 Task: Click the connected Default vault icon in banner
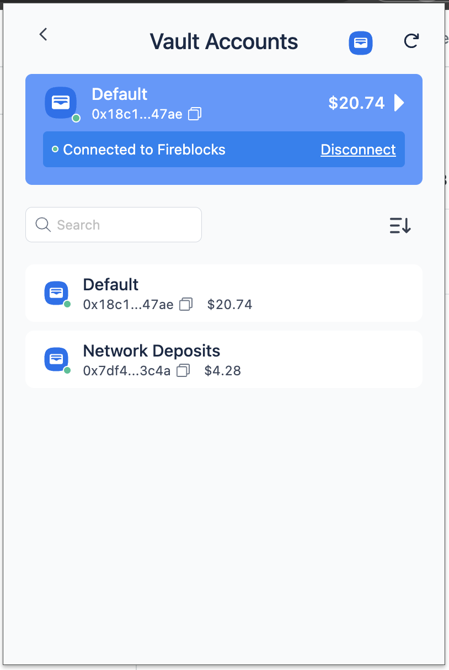pos(60,103)
